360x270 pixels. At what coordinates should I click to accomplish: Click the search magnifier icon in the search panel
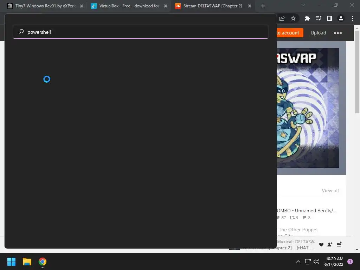point(21,32)
